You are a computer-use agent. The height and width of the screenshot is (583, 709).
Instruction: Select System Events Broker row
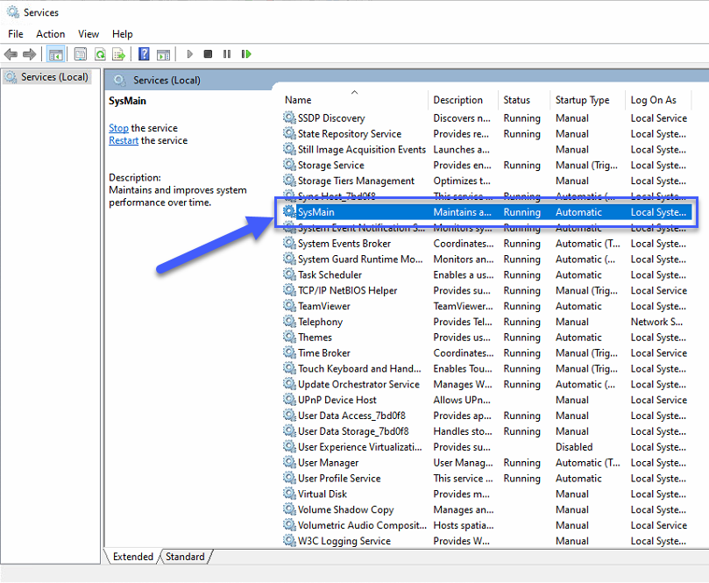tap(486, 244)
